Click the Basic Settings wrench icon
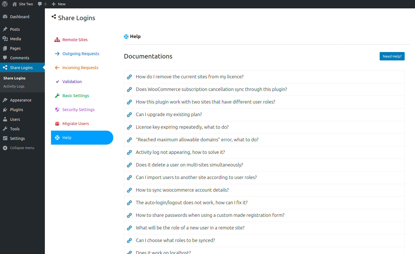Screen dimensions: 415x254 click(57, 96)
